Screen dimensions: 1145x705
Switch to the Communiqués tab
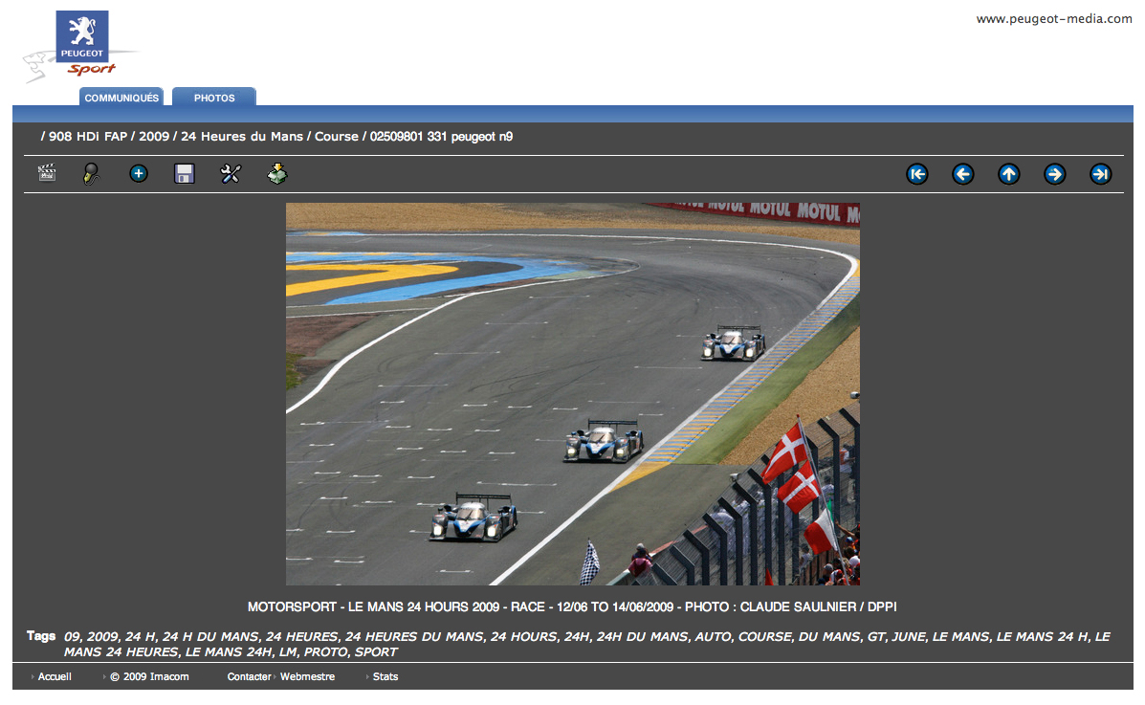(121, 98)
